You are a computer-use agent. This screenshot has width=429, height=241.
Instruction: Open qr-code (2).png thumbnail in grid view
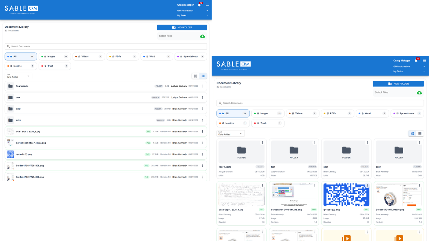coord(346,195)
